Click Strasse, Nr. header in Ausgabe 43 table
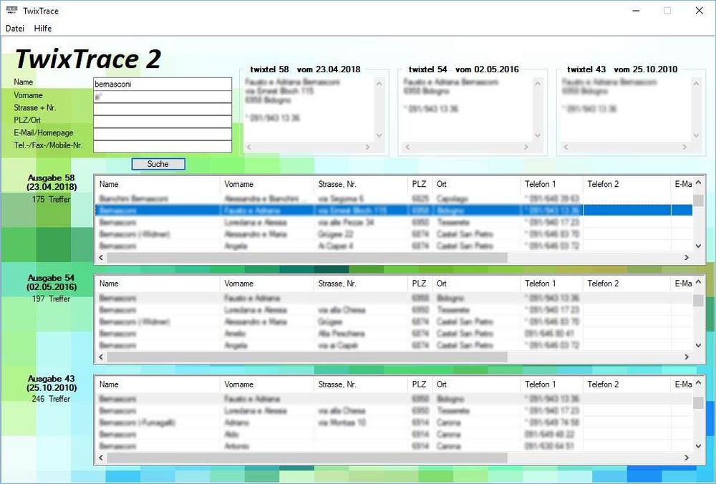 coord(361,385)
